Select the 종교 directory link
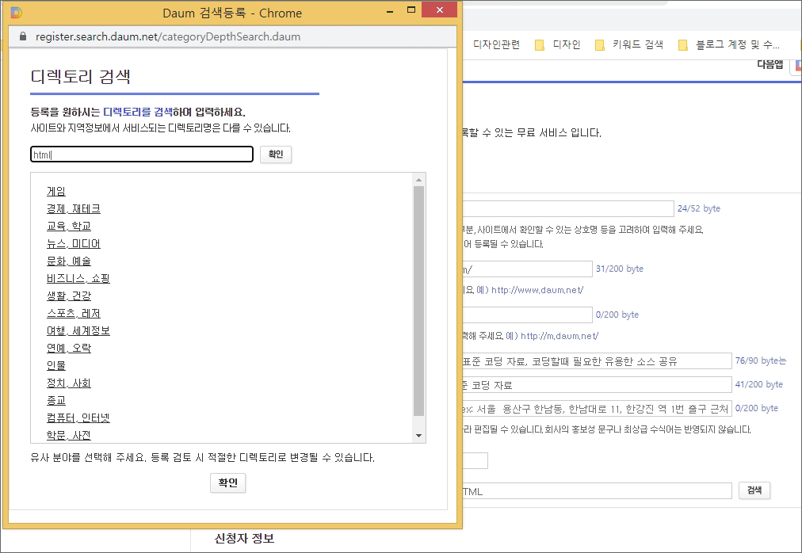Image resolution: width=802 pixels, height=553 pixels. (x=56, y=400)
